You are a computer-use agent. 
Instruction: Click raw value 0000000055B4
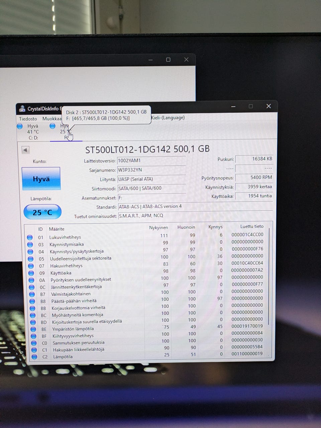(247, 347)
